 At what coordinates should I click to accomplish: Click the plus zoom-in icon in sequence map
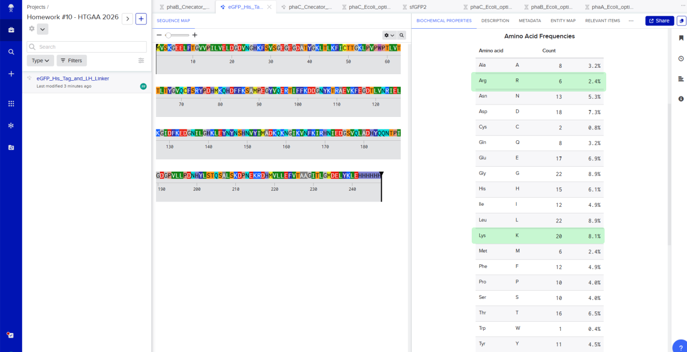coord(195,35)
